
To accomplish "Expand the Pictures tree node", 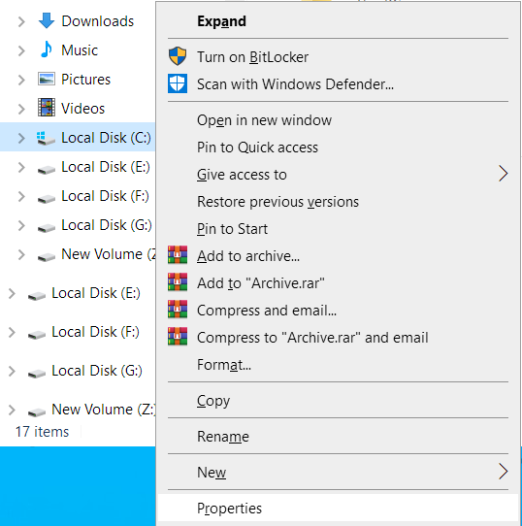I will [21, 80].
